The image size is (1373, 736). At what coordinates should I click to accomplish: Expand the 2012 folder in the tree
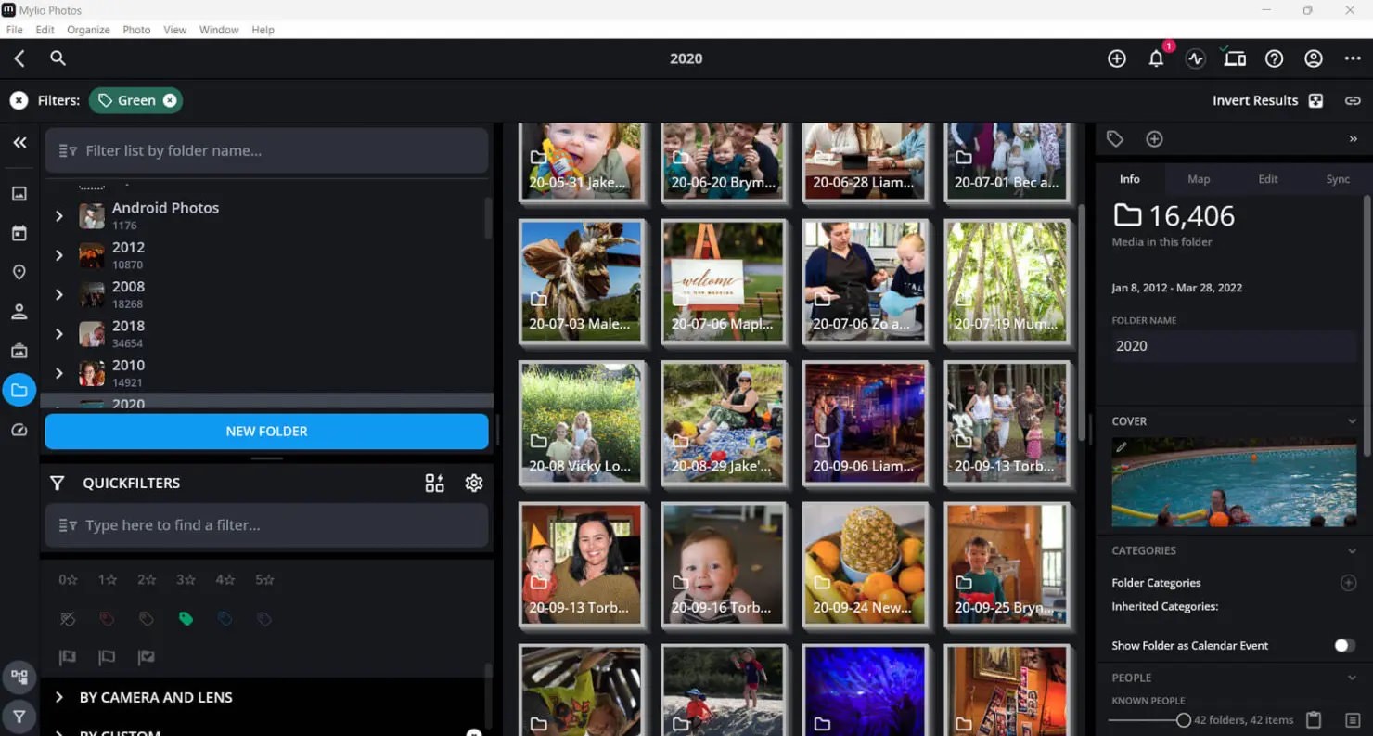point(58,255)
